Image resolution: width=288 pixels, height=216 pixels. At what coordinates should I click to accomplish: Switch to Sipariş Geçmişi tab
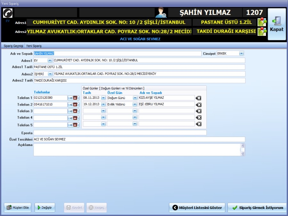coord(13,46)
